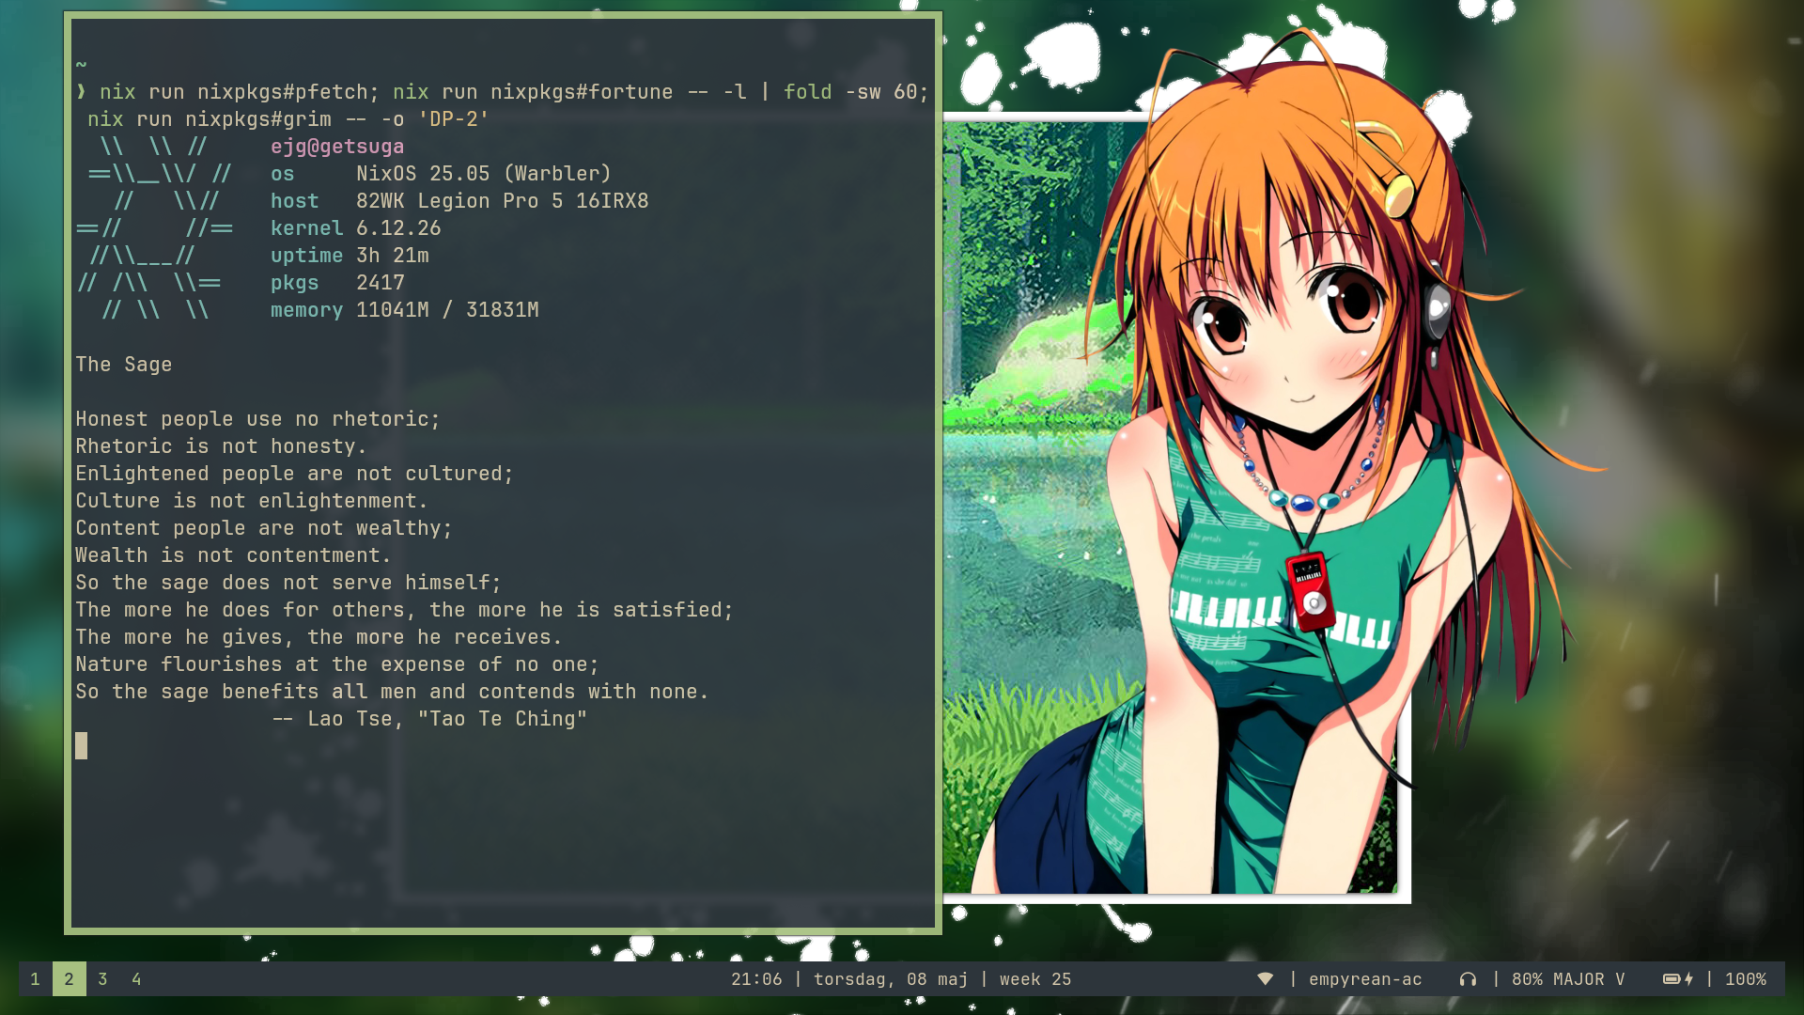Image resolution: width=1804 pixels, height=1015 pixels.
Task: Select the active workspace 2
Action: click(x=69, y=979)
